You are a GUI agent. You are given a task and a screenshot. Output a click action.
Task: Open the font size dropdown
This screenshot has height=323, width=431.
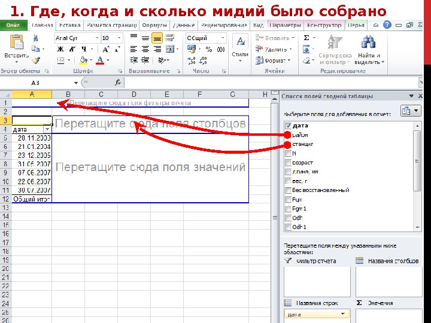[x=119, y=38]
